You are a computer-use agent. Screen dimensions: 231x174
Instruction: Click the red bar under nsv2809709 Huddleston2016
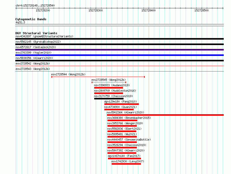point(108,93)
